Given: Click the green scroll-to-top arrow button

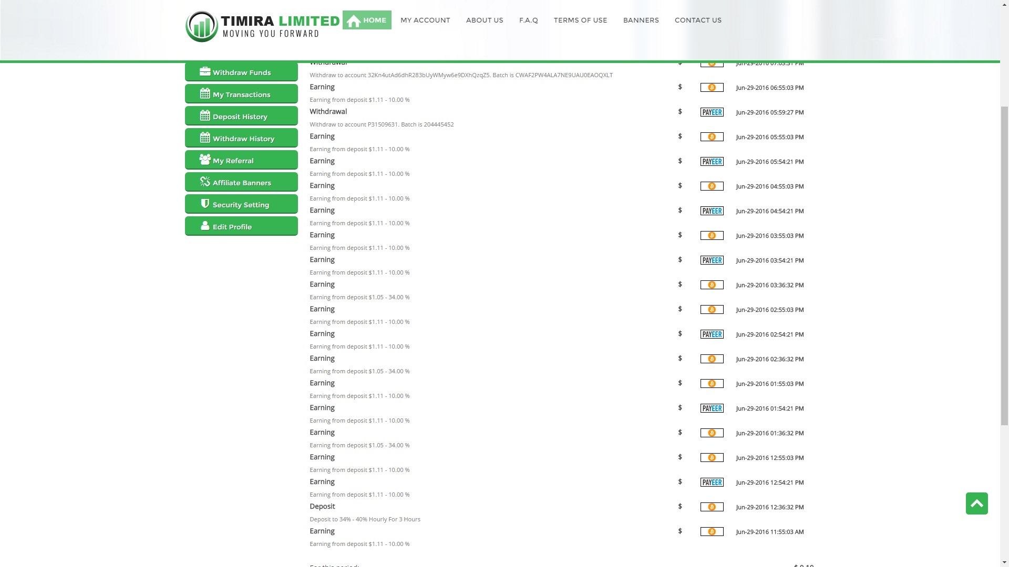Looking at the screenshot, I should click(x=976, y=503).
